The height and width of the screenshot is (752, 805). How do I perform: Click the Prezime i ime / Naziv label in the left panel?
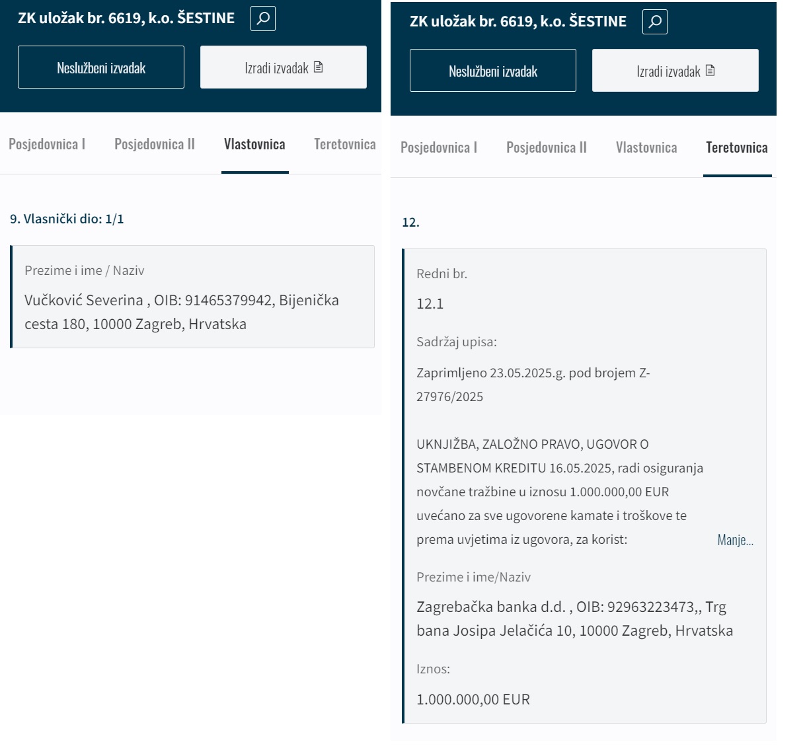tap(84, 270)
